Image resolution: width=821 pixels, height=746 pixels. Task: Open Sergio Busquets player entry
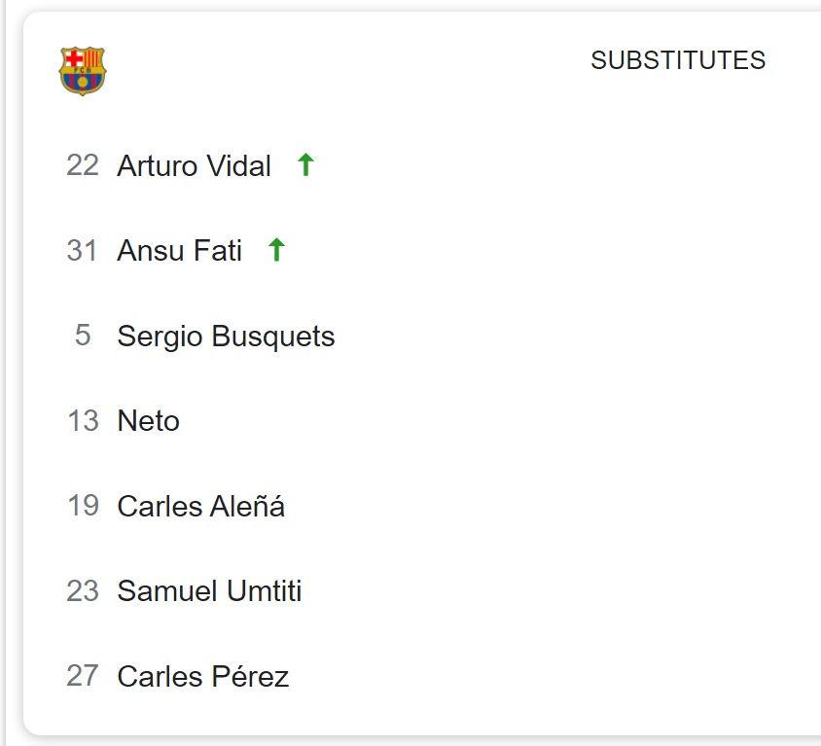(x=226, y=337)
